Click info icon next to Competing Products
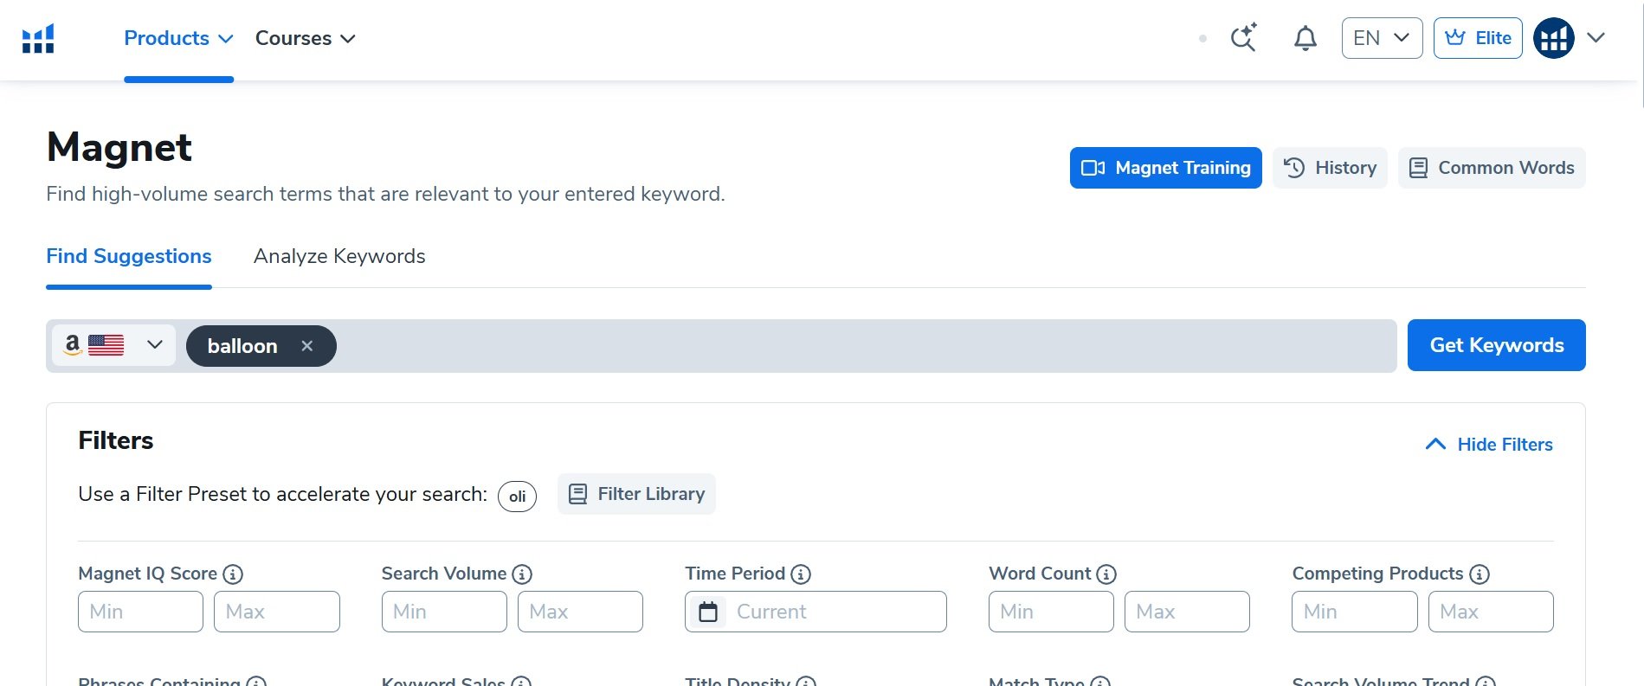Screen dimensions: 1644x686 (x=1480, y=574)
